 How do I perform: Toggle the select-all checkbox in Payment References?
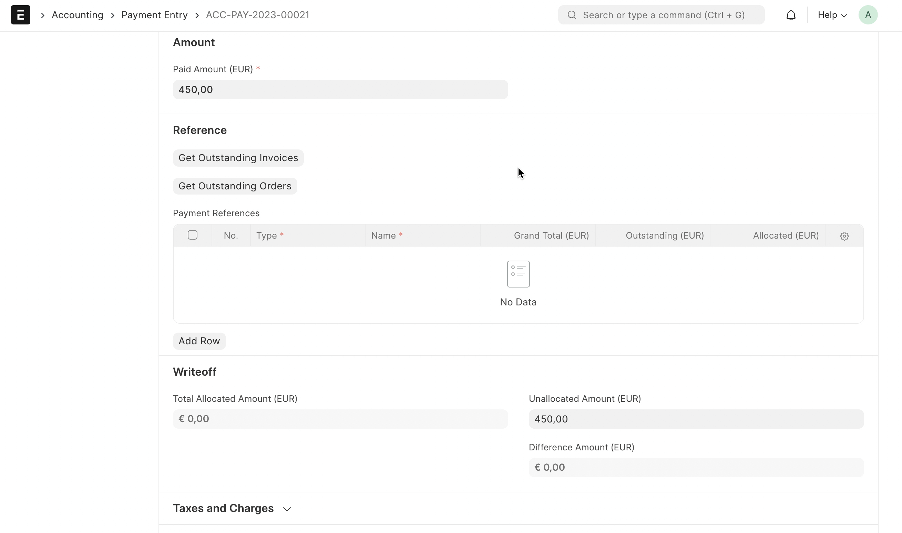click(x=193, y=234)
